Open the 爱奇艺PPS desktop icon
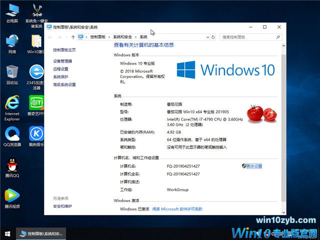 coord(36,105)
